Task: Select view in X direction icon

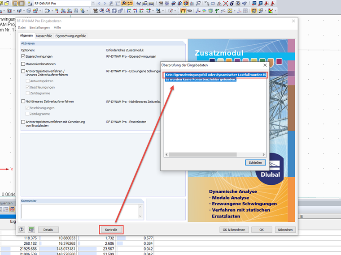Action: coord(129,11)
